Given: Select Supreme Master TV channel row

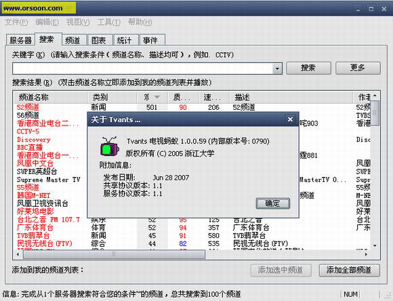Looking at the screenshot, I should 48,180.
